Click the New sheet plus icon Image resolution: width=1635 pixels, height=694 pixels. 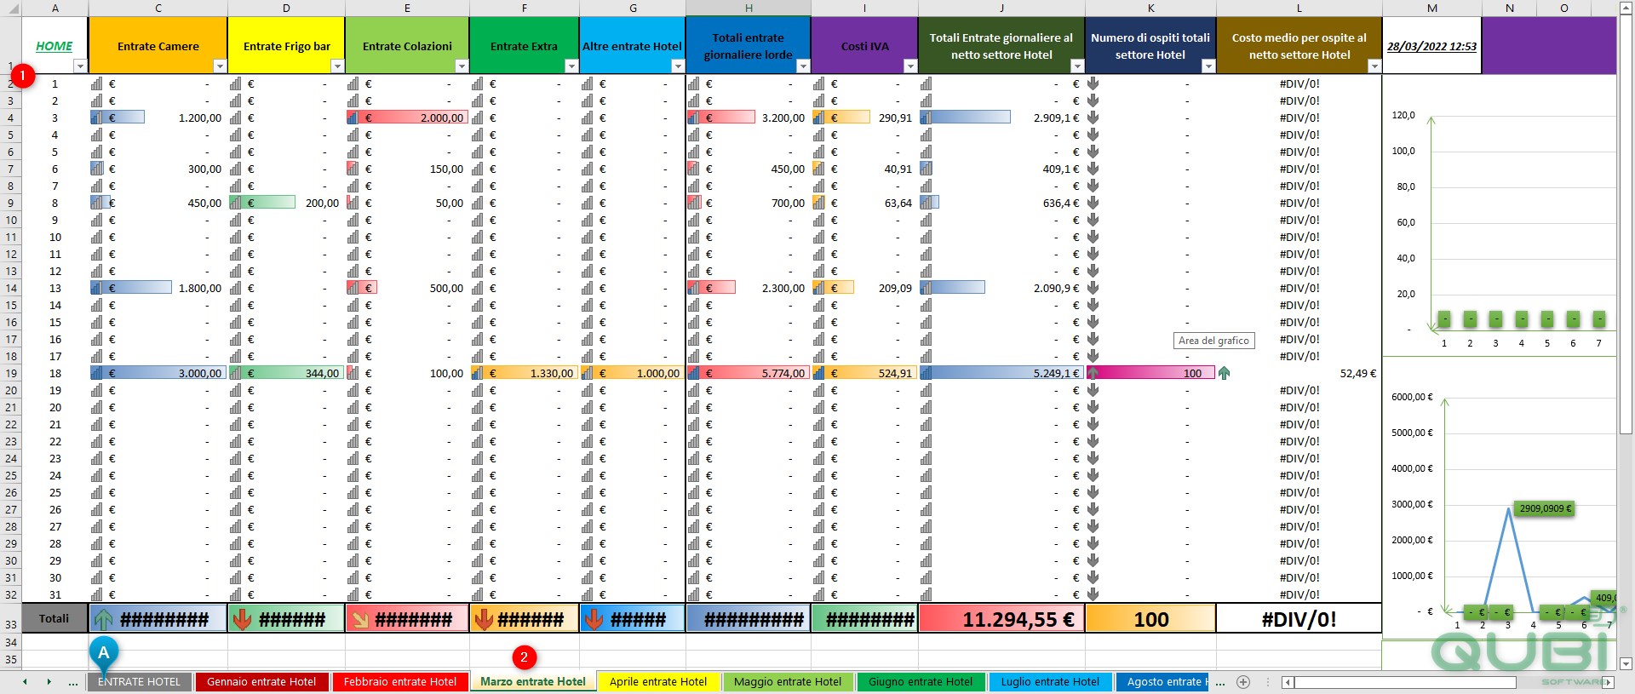1243,682
